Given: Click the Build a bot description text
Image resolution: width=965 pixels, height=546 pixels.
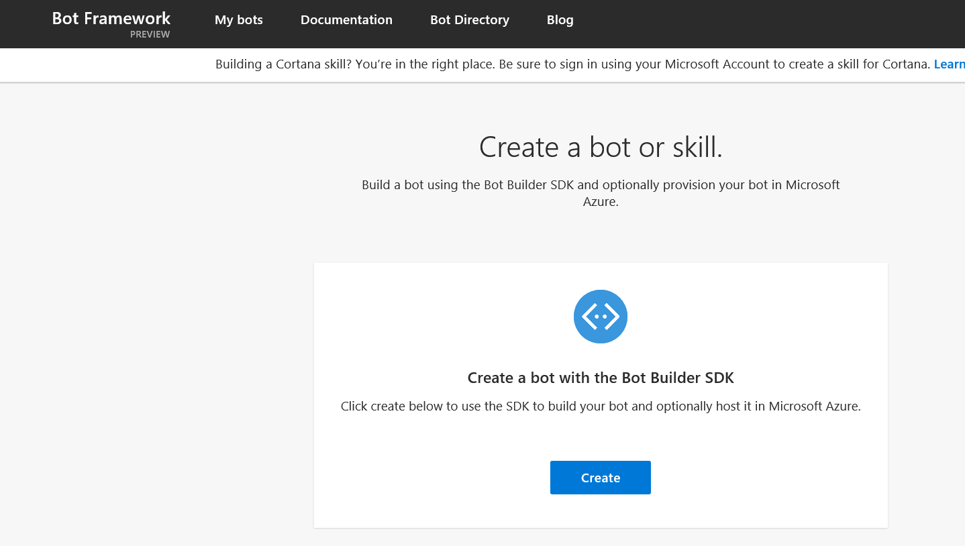Looking at the screenshot, I should pos(600,193).
